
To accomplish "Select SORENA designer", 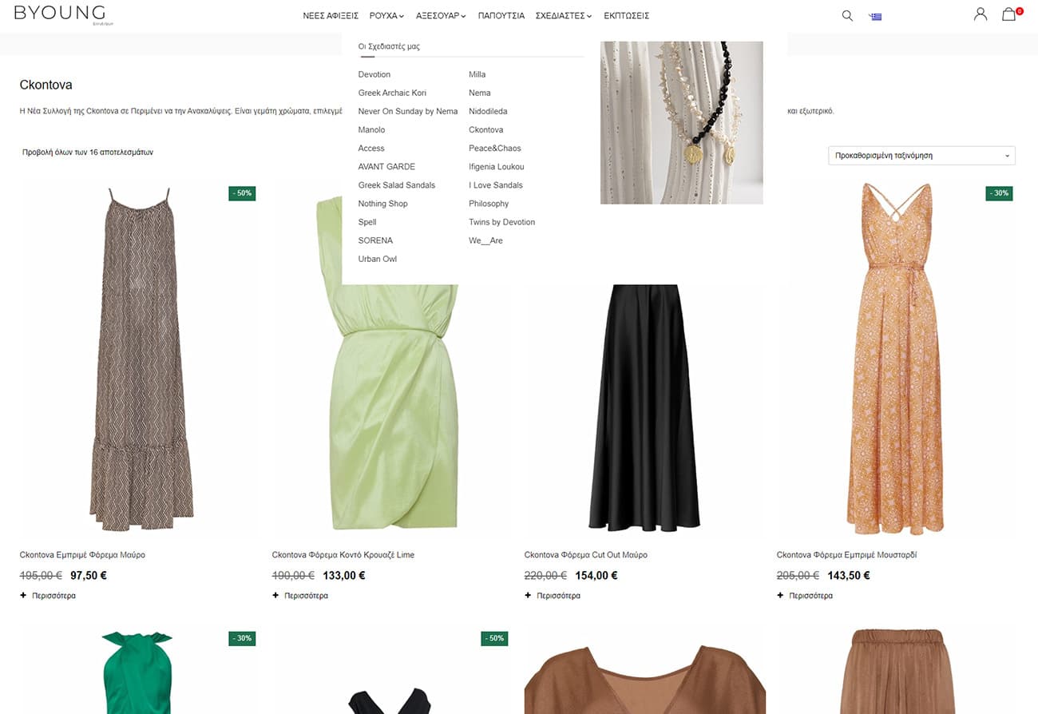I will click(x=375, y=240).
